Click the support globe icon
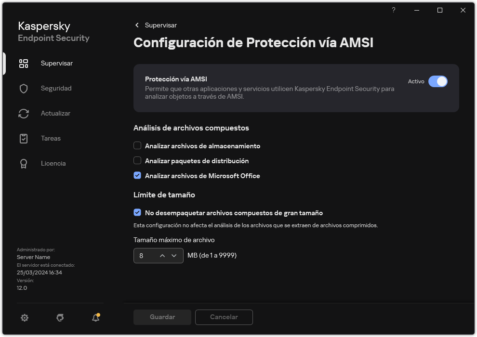Viewport: 477px width, 337px height. tap(60, 318)
